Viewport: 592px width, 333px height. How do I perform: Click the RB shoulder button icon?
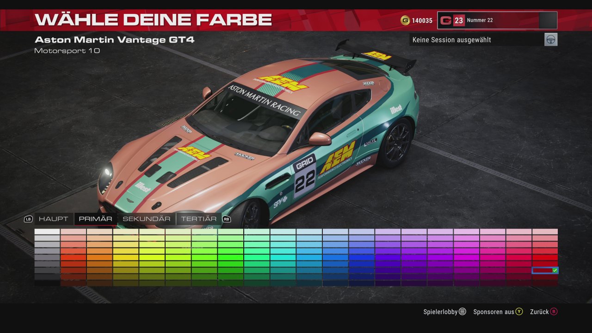(x=227, y=219)
